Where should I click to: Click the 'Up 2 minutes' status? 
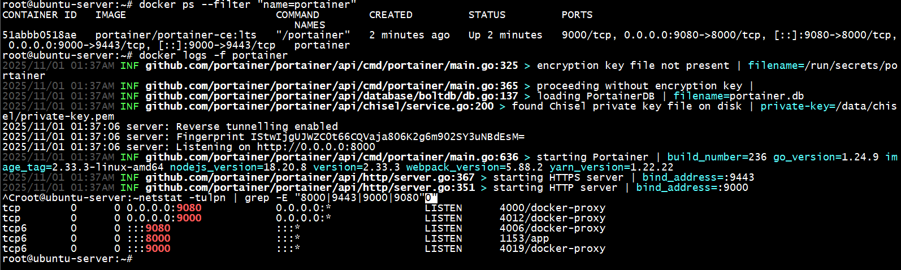[505, 35]
